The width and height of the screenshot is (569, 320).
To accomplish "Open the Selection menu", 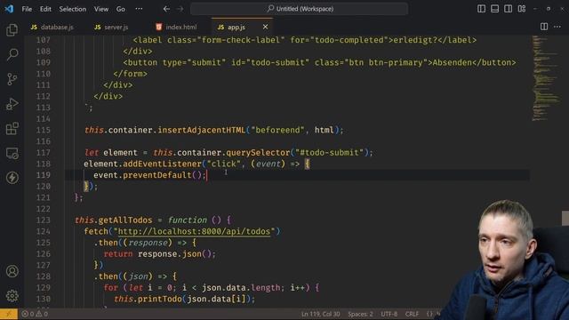I will tap(73, 9).
